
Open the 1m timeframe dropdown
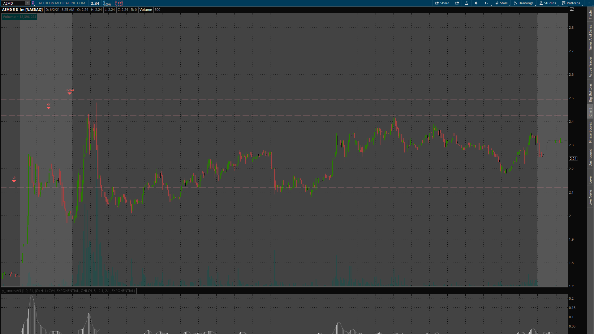[x=487, y=3]
